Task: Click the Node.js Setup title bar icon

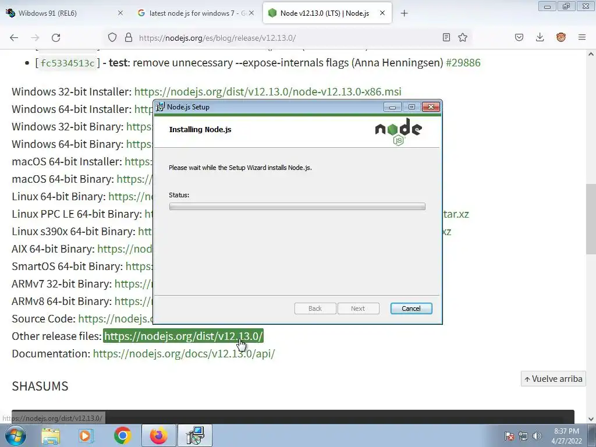Action: pos(161,107)
